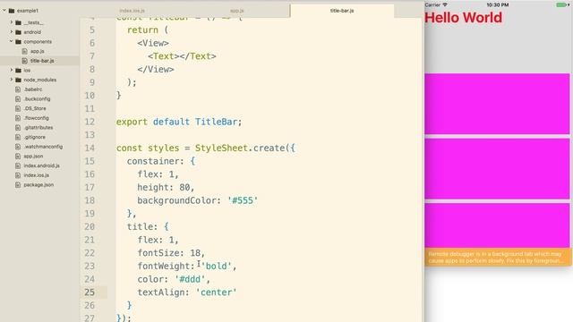
Task: Click the .gitignore file icon
Action: 18,137
